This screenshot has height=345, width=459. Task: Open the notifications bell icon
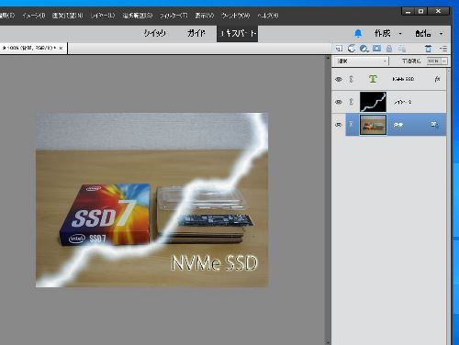coord(358,33)
